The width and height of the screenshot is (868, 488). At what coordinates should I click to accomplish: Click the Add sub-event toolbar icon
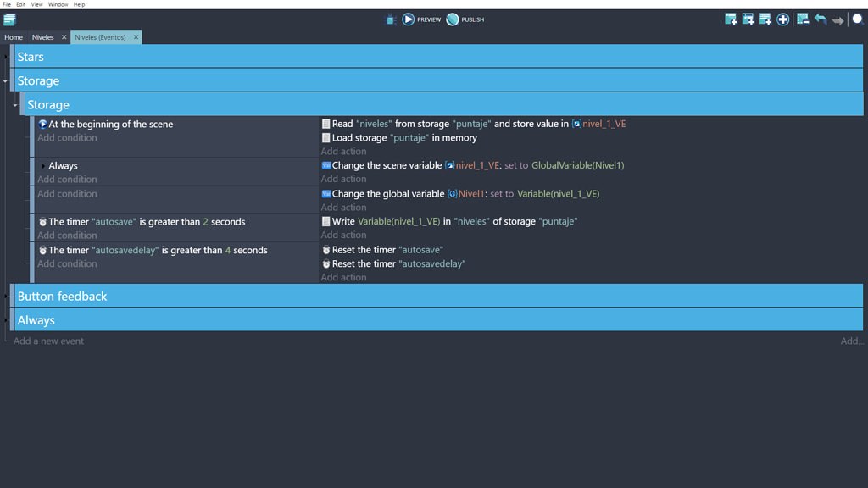[748, 19]
